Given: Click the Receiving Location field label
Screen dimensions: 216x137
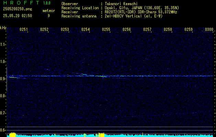Looking at the screenshot, I should 80,8.
